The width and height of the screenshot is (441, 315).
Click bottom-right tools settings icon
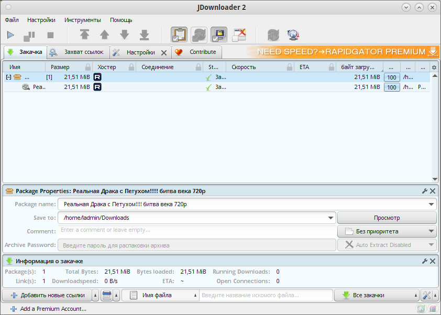click(x=426, y=295)
